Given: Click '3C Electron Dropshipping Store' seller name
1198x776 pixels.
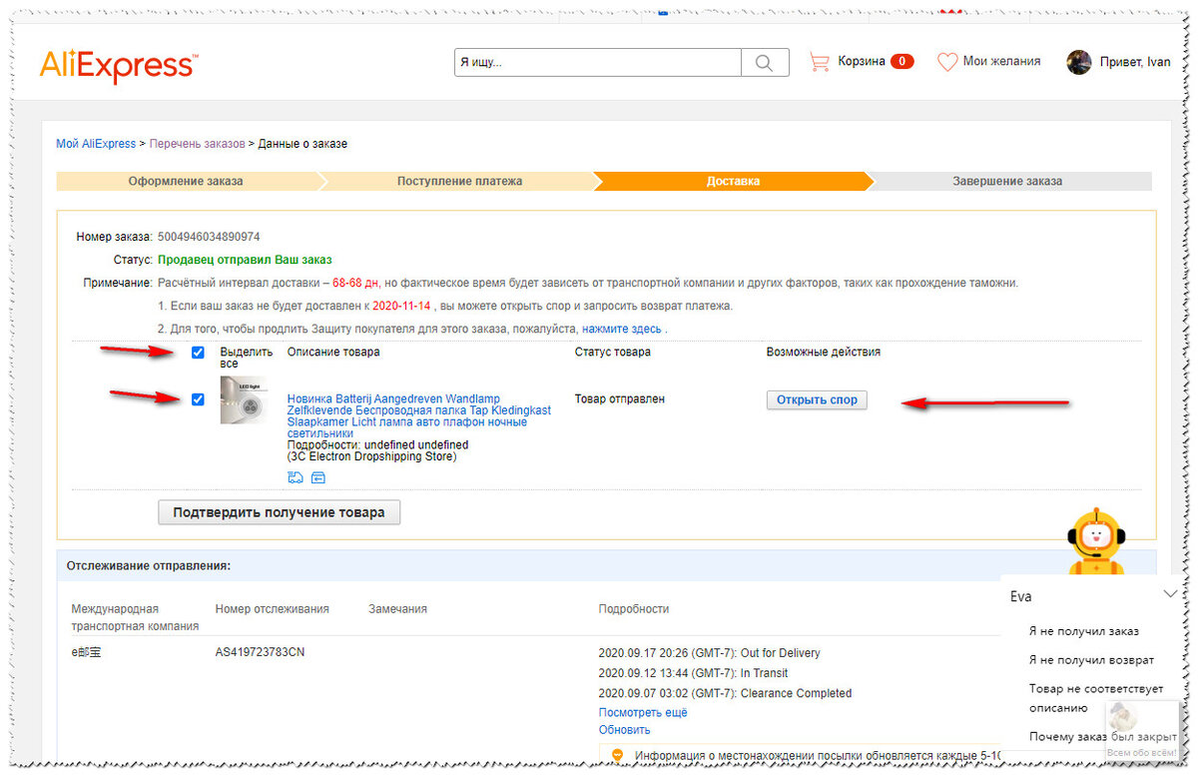Looking at the screenshot, I should point(371,456).
